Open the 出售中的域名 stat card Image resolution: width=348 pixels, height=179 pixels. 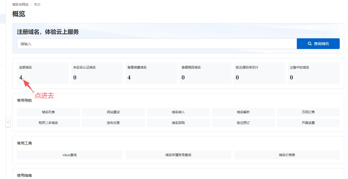313,73
